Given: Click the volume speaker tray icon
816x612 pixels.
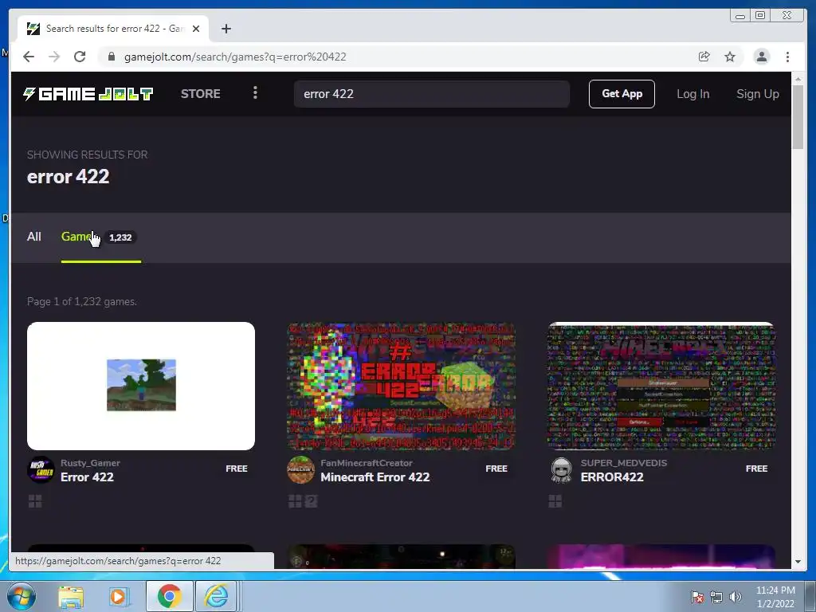Looking at the screenshot, I should click(736, 597).
